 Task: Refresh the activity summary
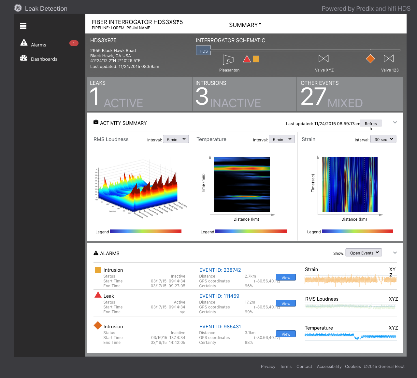pyautogui.click(x=371, y=124)
